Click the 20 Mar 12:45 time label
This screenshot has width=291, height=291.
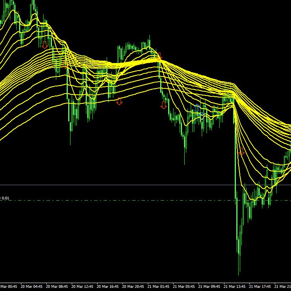point(83,286)
